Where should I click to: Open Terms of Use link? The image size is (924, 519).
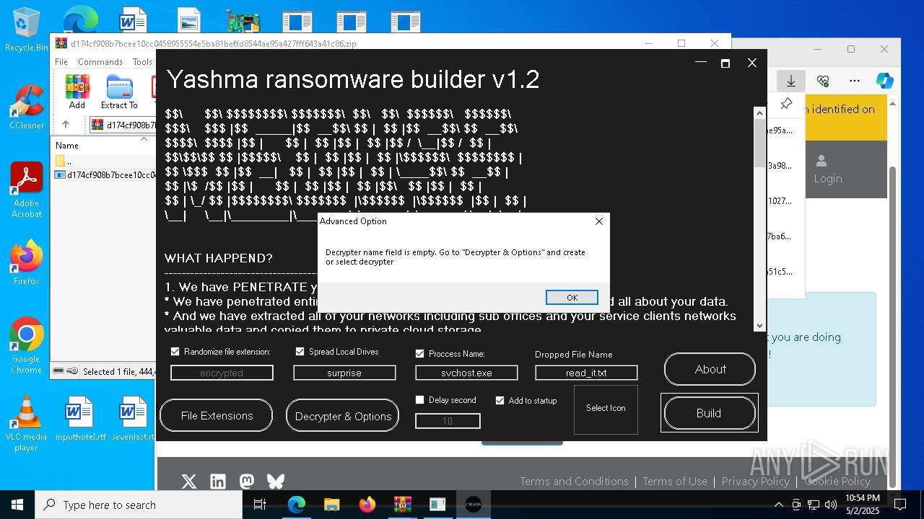coord(675,482)
